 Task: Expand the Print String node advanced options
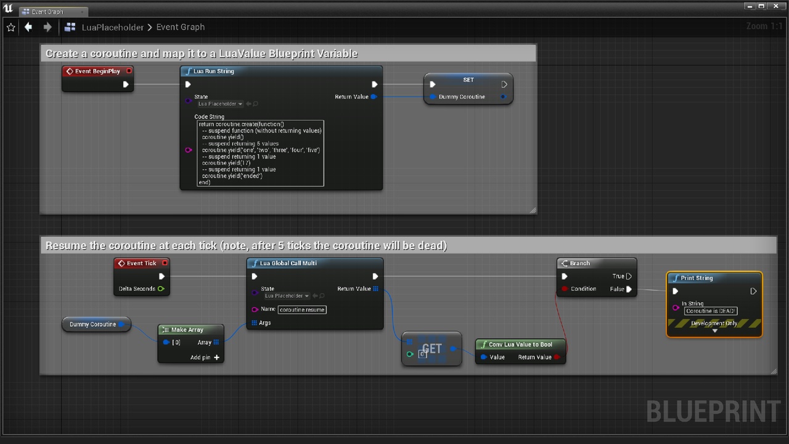(714, 331)
